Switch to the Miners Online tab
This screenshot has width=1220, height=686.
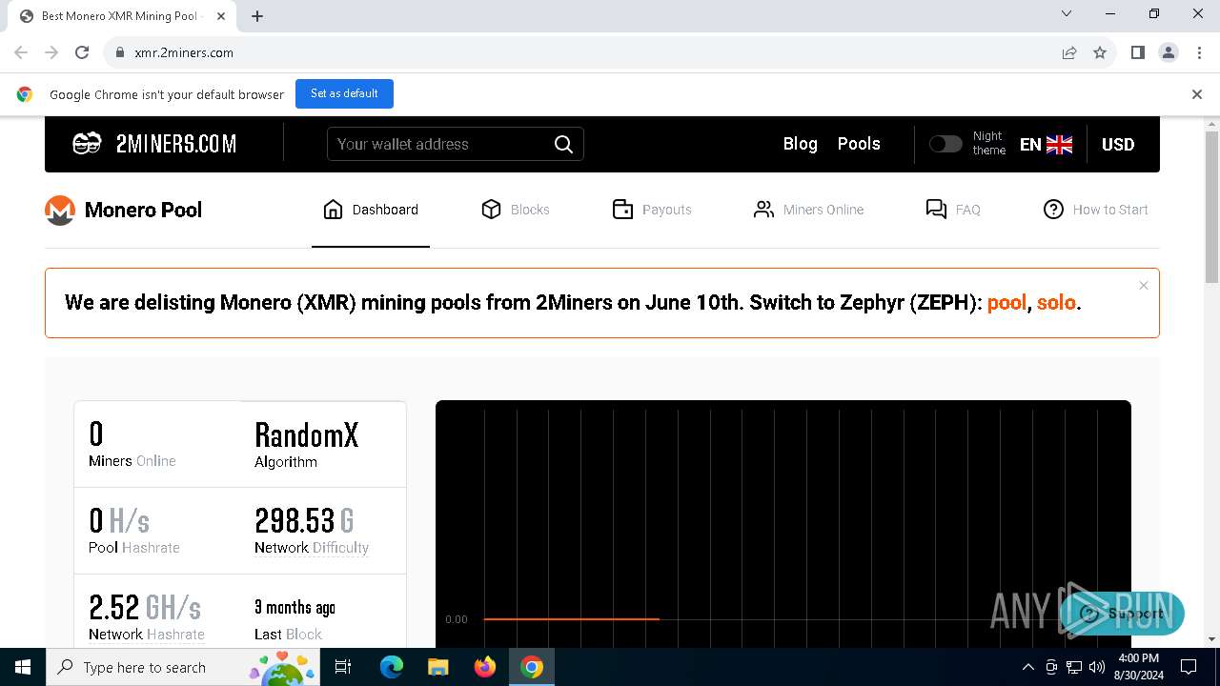808,210
